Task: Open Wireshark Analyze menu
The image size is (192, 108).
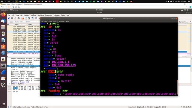Action: coord(33,15)
